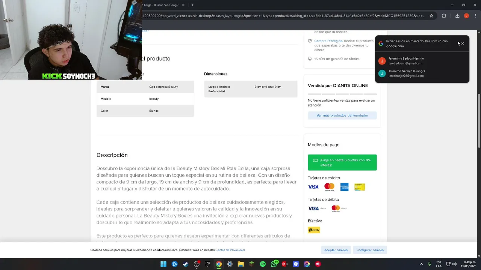The height and width of the screenshot is (270, 481).
Task: Click Vendido por DIANITA ONLINE heading
Action: (338, 85)
